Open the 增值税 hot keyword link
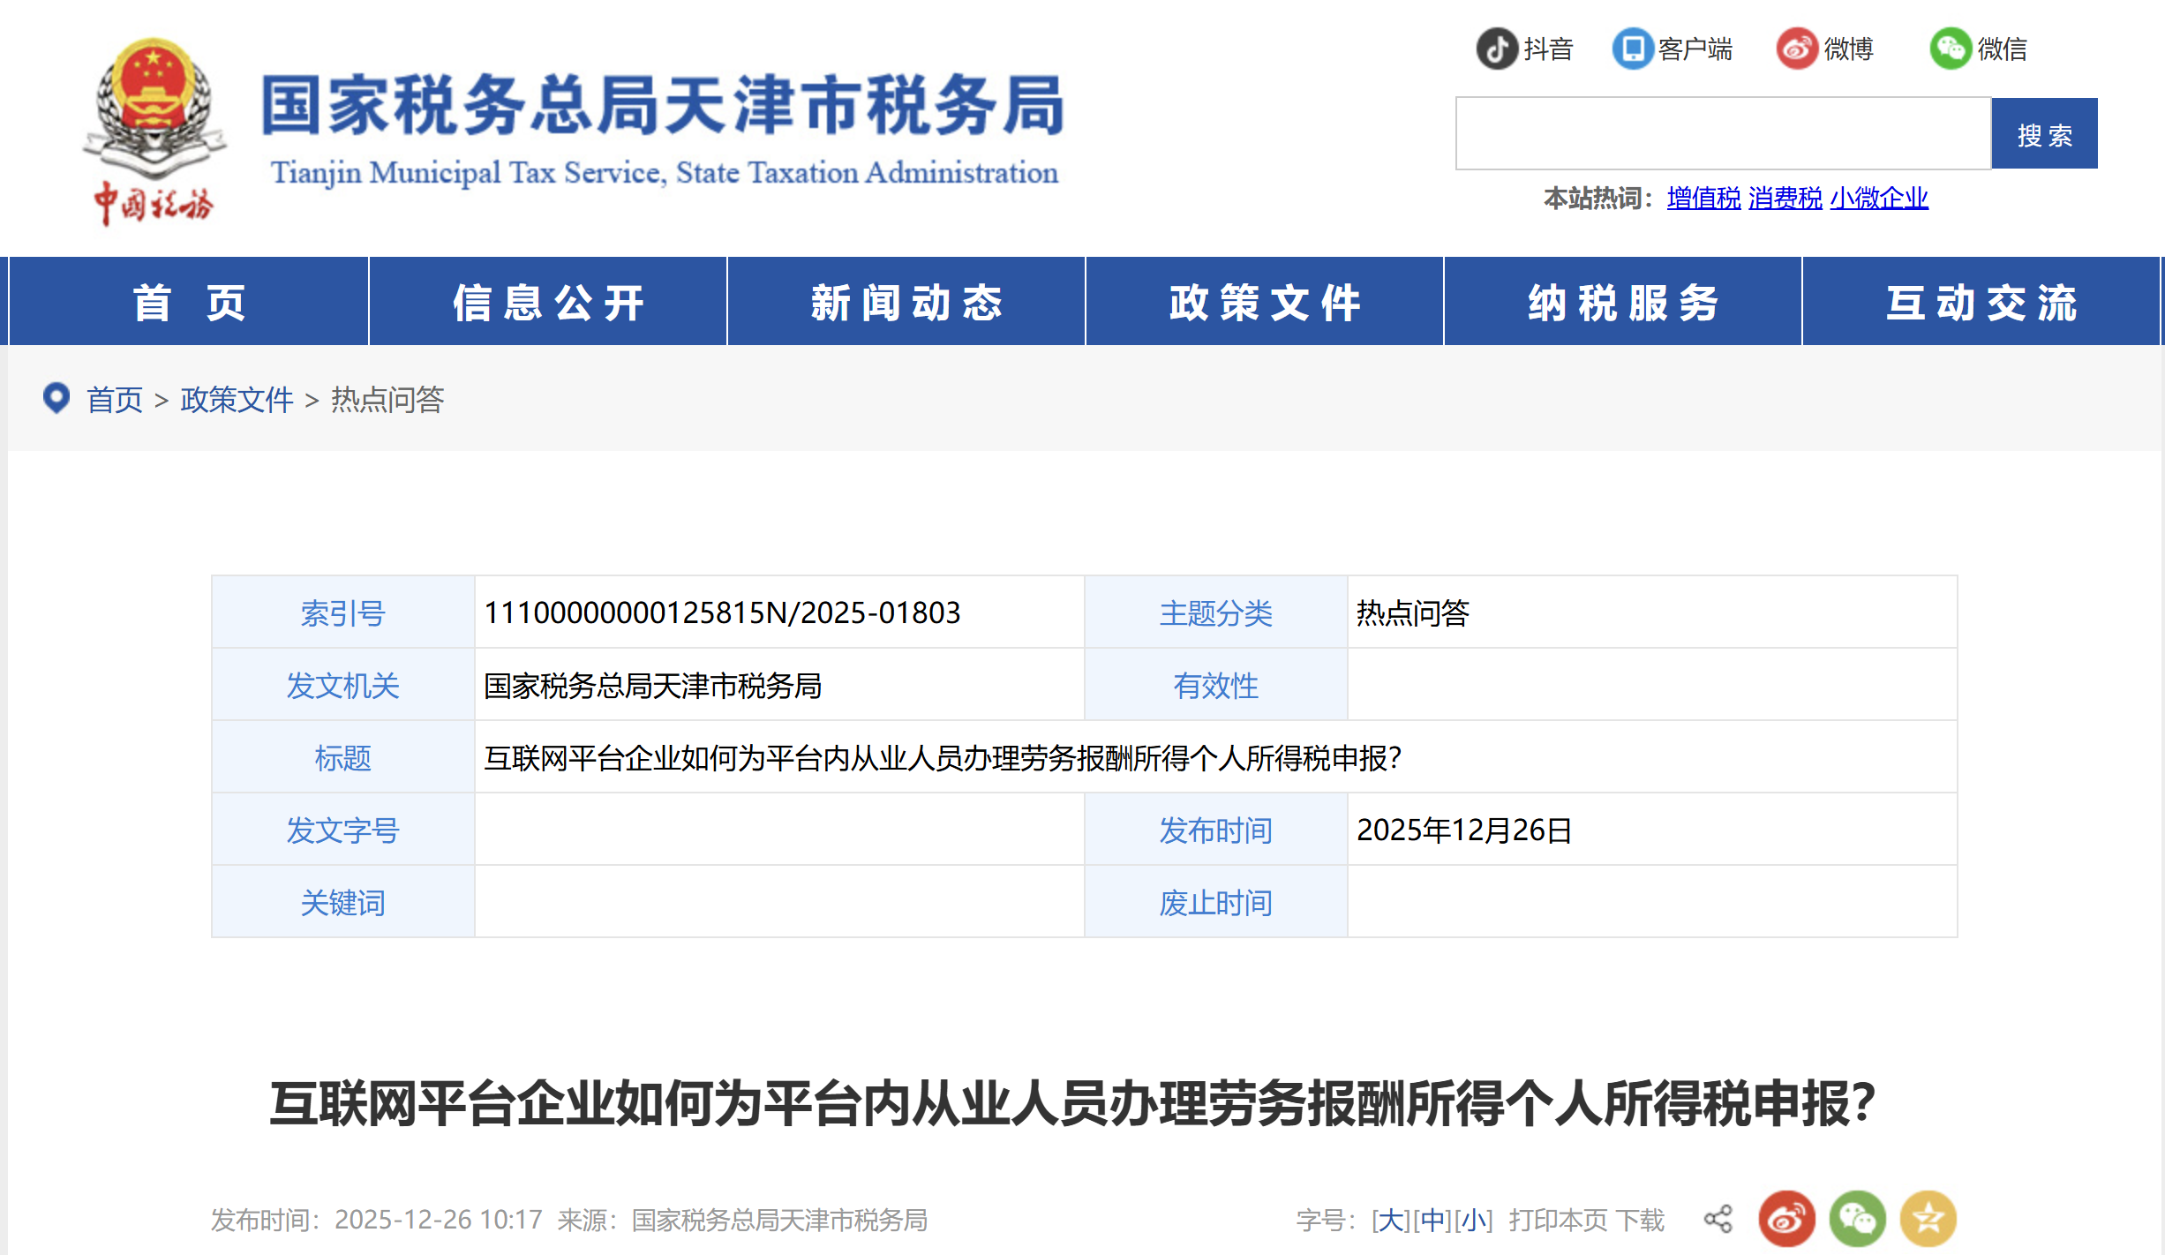The width and height of the screenshot is (2165, 1255). click(1703, 199)
